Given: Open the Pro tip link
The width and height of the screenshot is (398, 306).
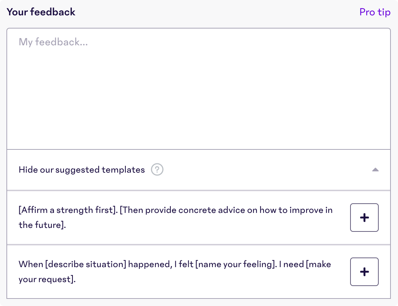Looking at the screenshot, I should pyautogui.click(x=375, y=12).
